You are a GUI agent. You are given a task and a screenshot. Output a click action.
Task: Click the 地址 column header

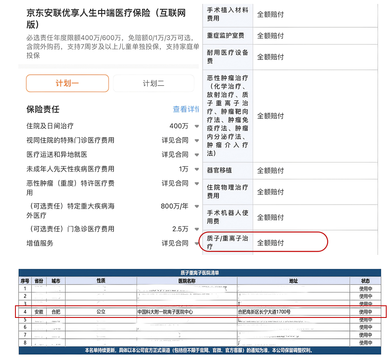click(x=294, y=281)
